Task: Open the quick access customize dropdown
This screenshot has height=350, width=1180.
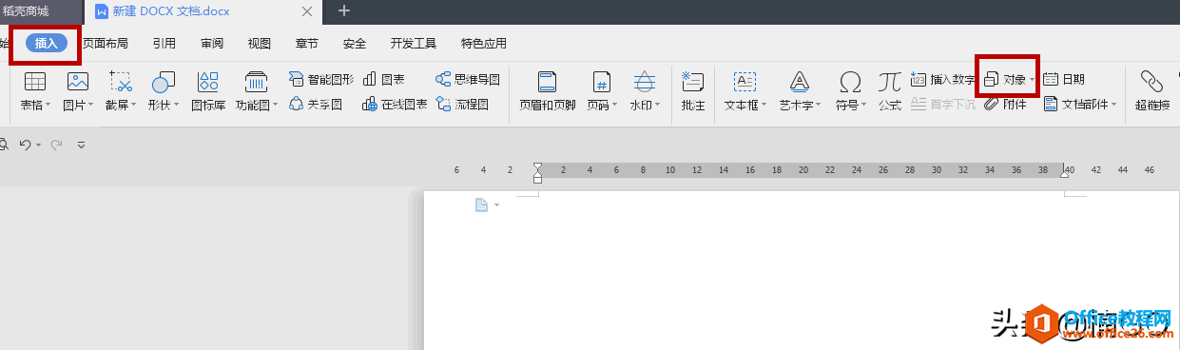Action: (81, 145)
